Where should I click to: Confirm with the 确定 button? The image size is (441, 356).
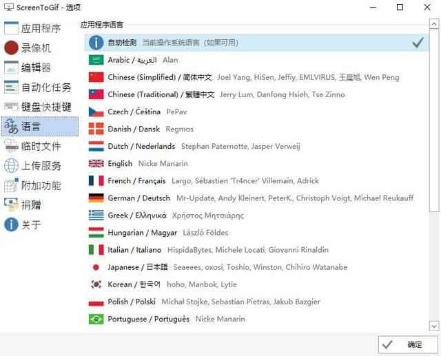408,344
